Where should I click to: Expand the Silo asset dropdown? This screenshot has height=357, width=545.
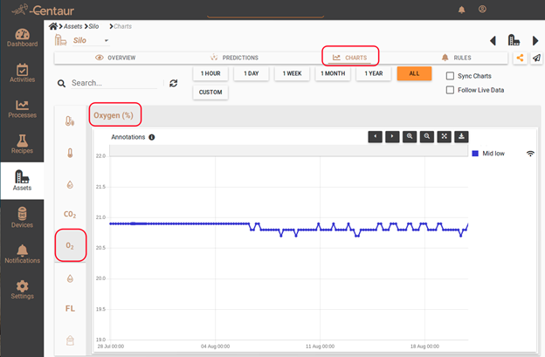(x=106, y=40)
